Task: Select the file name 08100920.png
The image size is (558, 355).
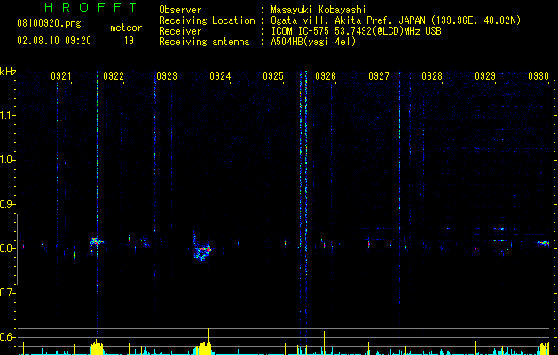Action: click(x=49, y=24)
